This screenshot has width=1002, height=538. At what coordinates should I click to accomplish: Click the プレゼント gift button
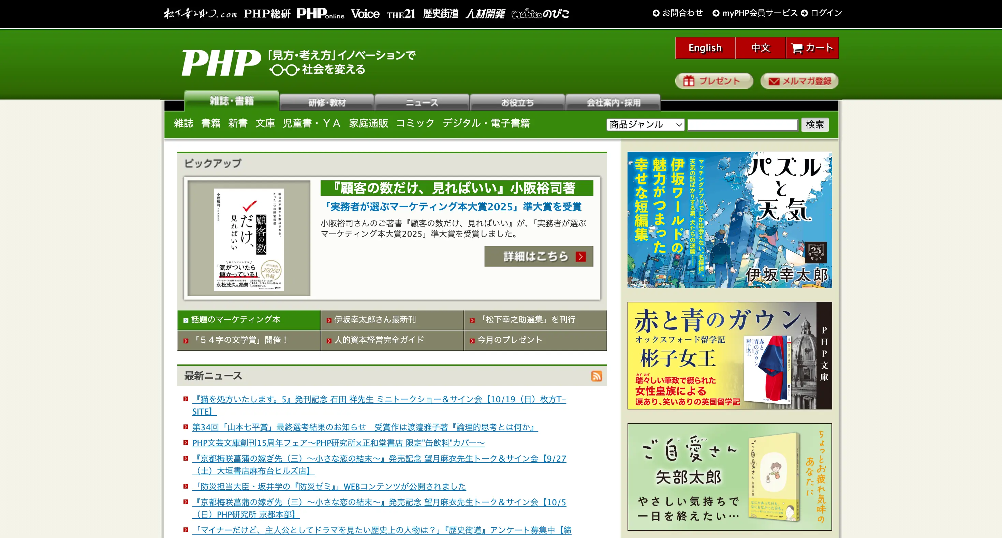pyautogui.click(x=714, y=81)
